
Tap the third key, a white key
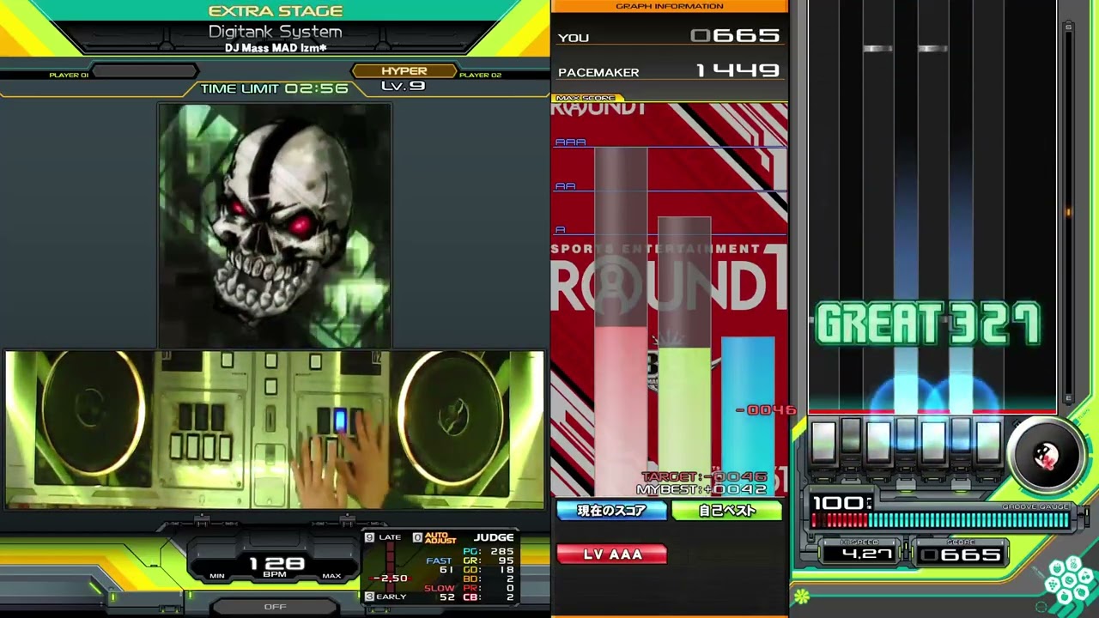coord(878,441)
